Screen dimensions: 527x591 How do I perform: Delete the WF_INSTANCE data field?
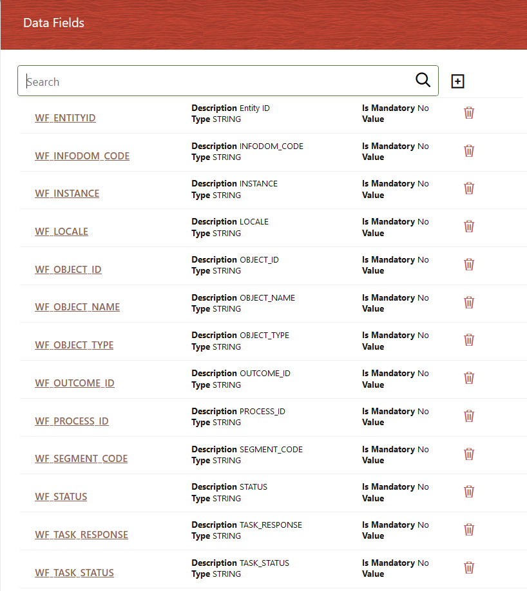(x=468, y=188)
